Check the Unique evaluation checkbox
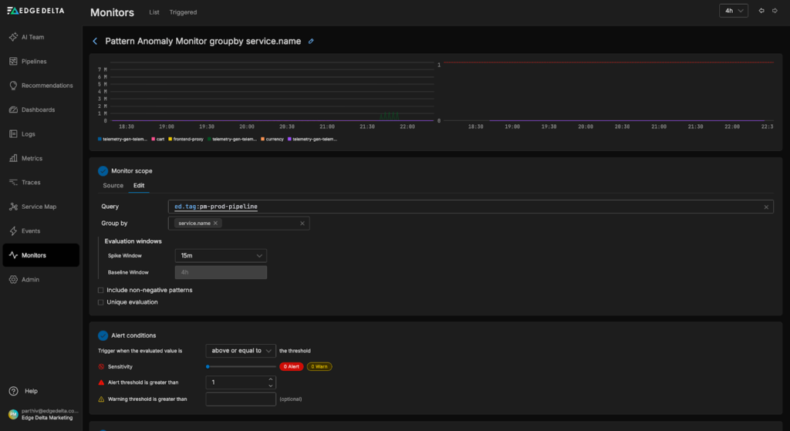Screen dimensions: 790x431 tap(101, 302)
